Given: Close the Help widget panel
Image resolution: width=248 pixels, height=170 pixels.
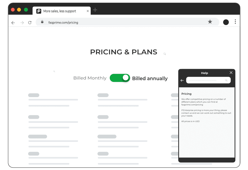Looking at the screenshot, I should pyautogui.click(x=231, y=73).
